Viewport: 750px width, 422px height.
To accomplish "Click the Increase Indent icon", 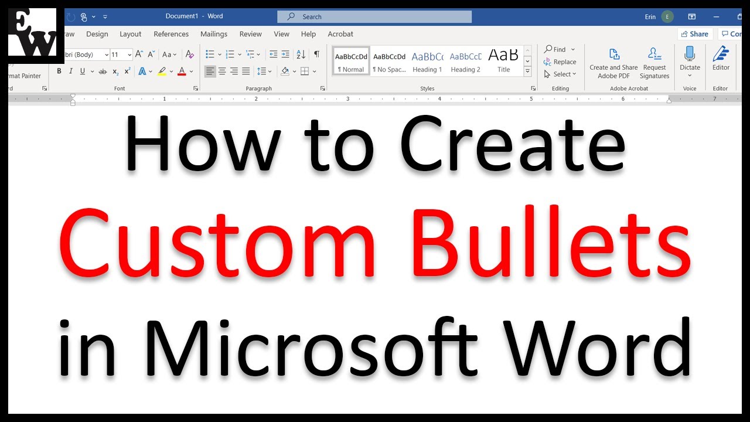I will tap(285, 54).
